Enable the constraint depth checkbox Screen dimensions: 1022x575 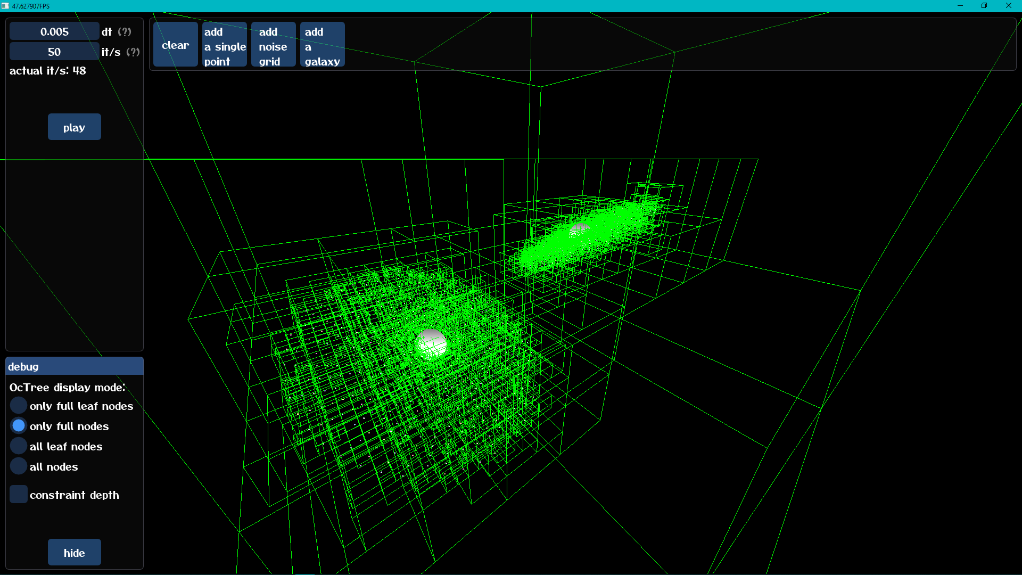pos(19,495)
